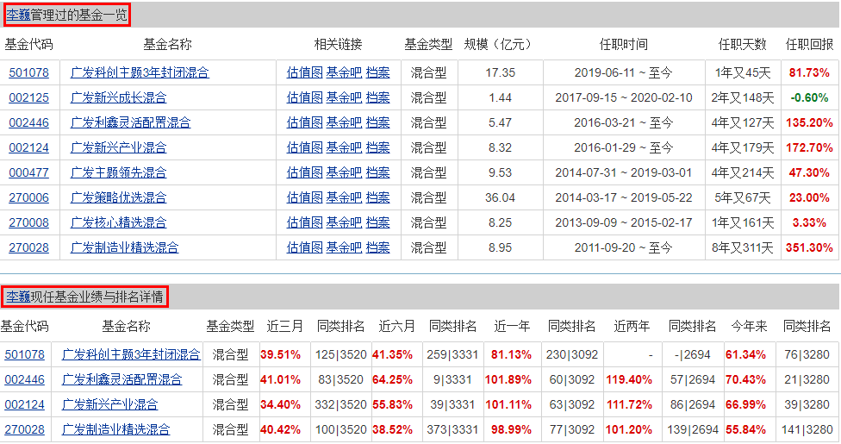This screenshot has height=444, width=841.
Task: Open 估值图 for fund 270028 row
Action: 305,248
